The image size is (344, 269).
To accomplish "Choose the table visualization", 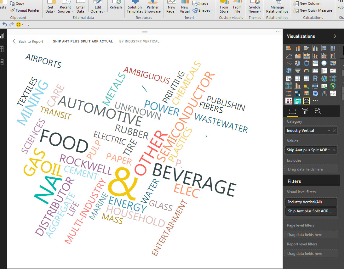I will (x=297, y=78).
